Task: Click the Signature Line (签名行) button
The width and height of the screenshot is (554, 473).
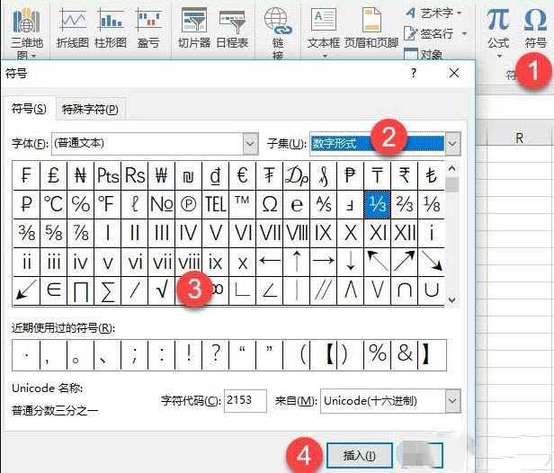Action: click(x=429, y=34)
